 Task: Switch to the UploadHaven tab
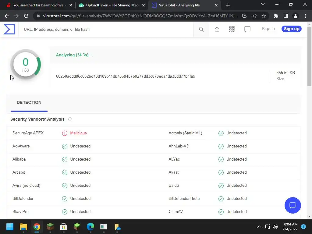click(112, 5)
